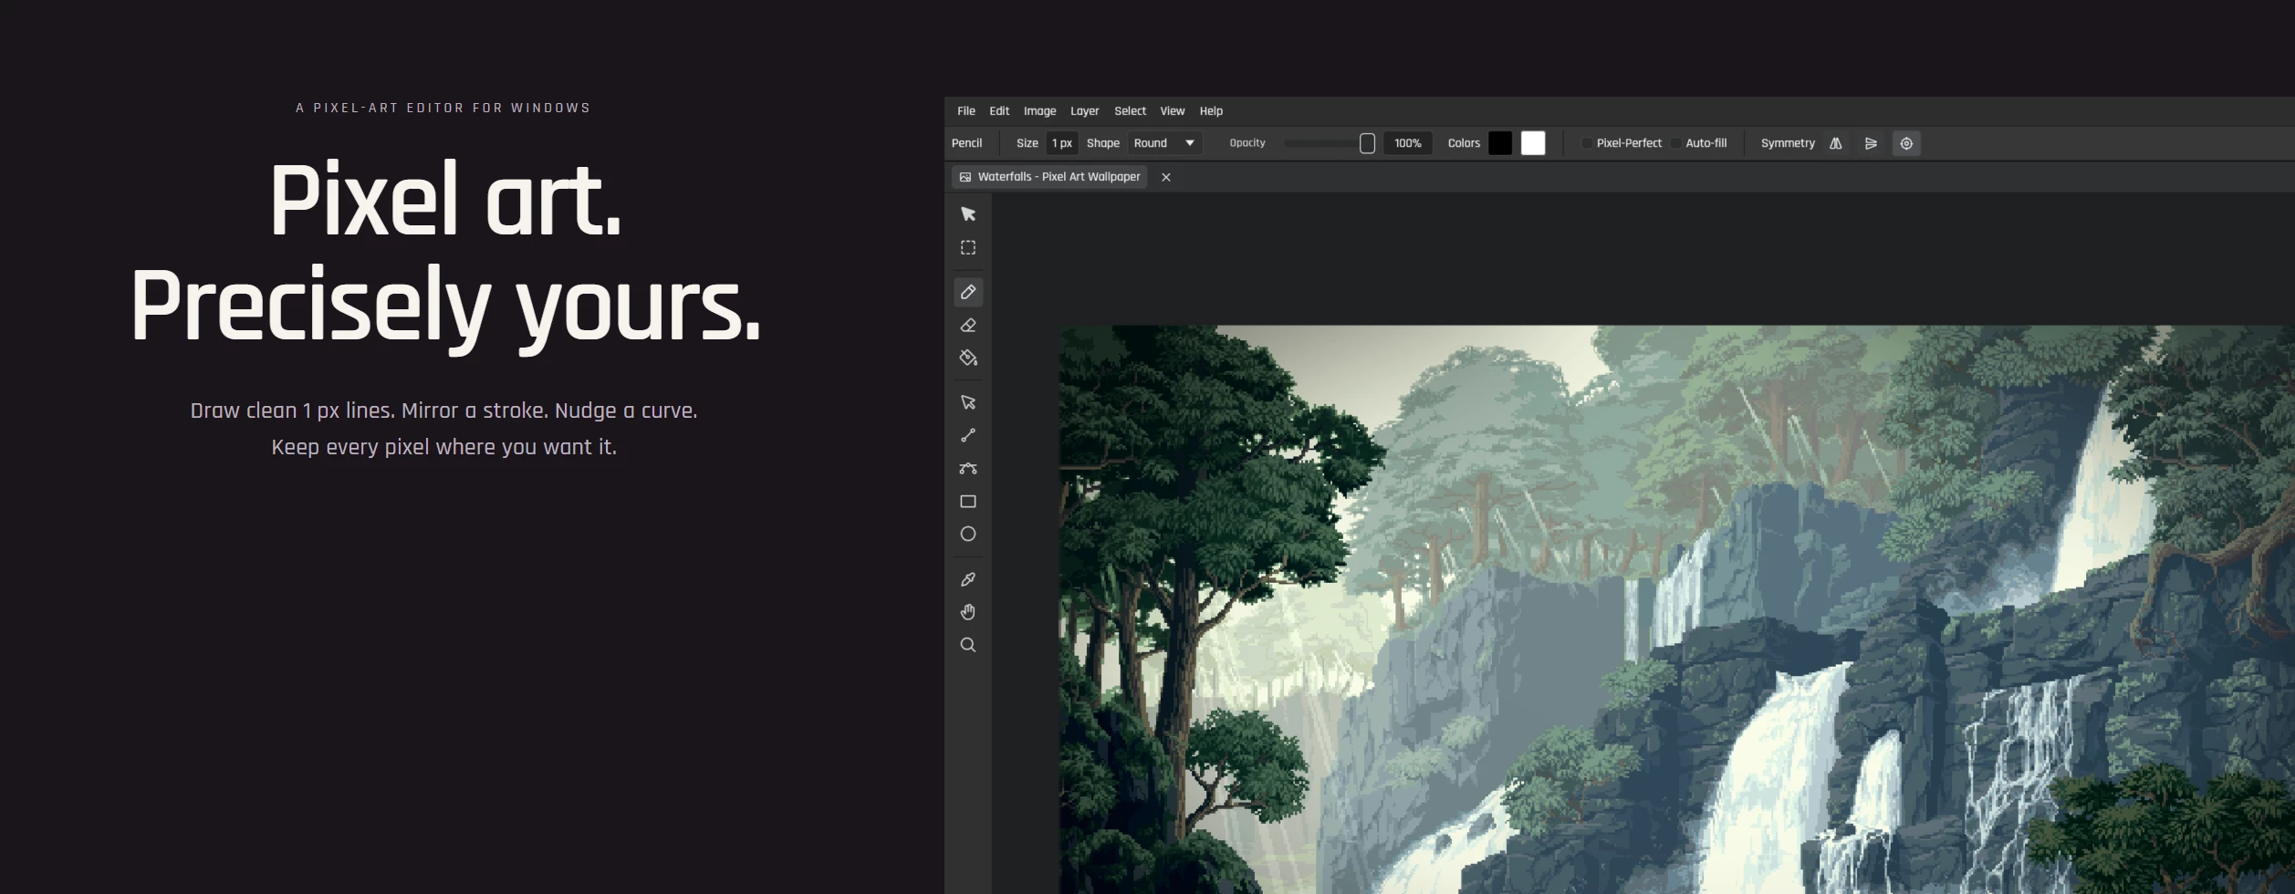
Task: Click 'A PIXEL-ART EDITOR FOR WINDOWS' tagline
Action: [443, 108]
